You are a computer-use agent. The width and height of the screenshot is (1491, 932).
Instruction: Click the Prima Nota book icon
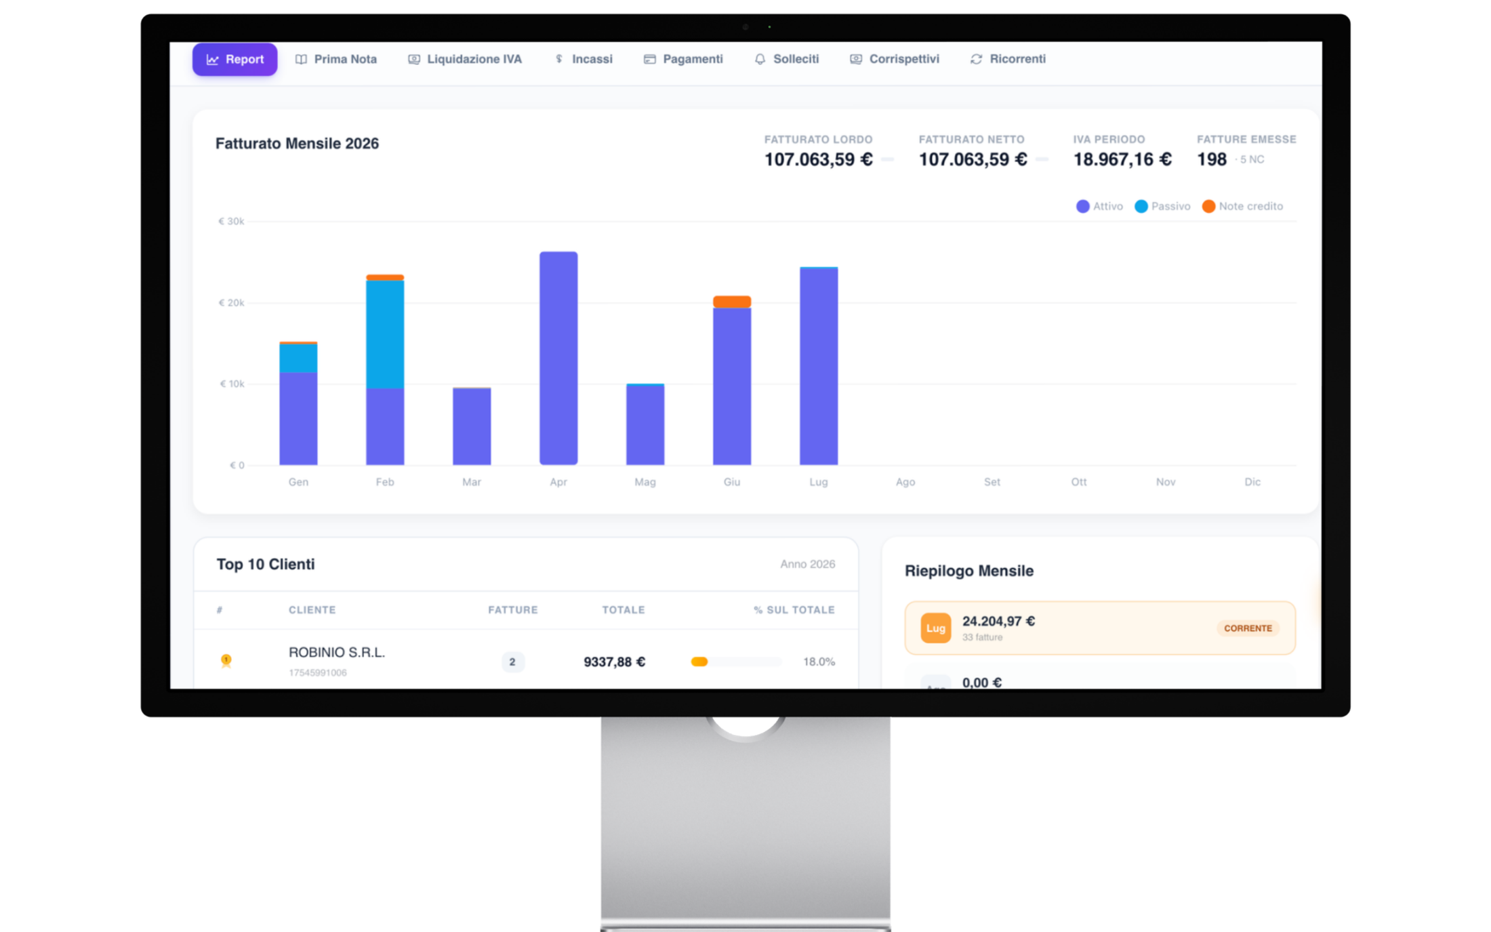click(x=301, y=60)
